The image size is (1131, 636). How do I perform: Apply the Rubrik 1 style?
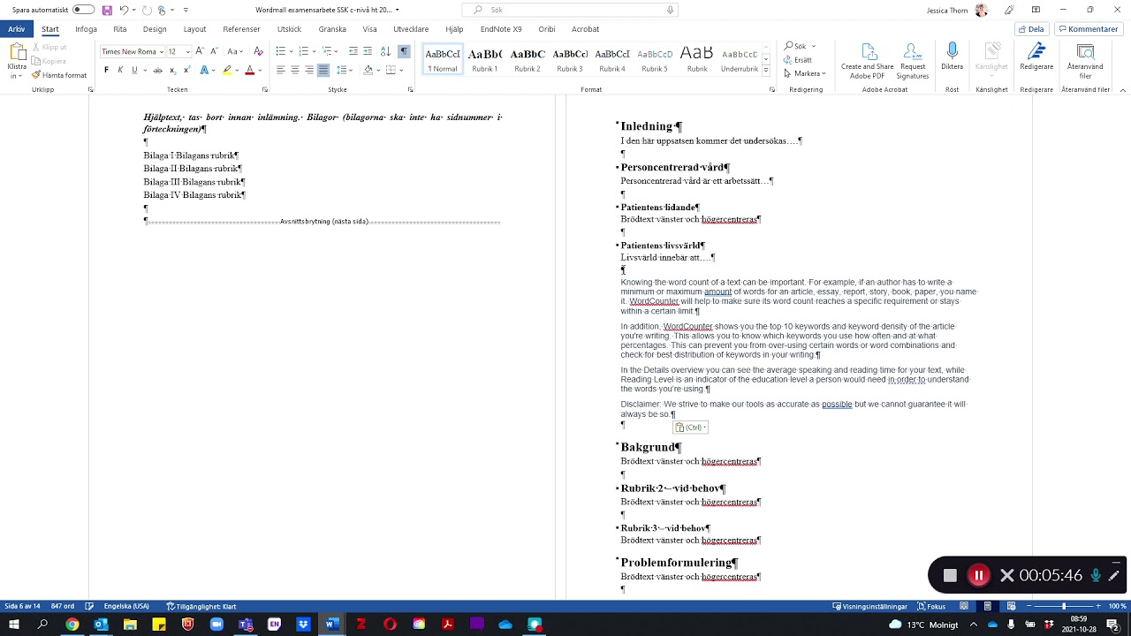(485, 59)
